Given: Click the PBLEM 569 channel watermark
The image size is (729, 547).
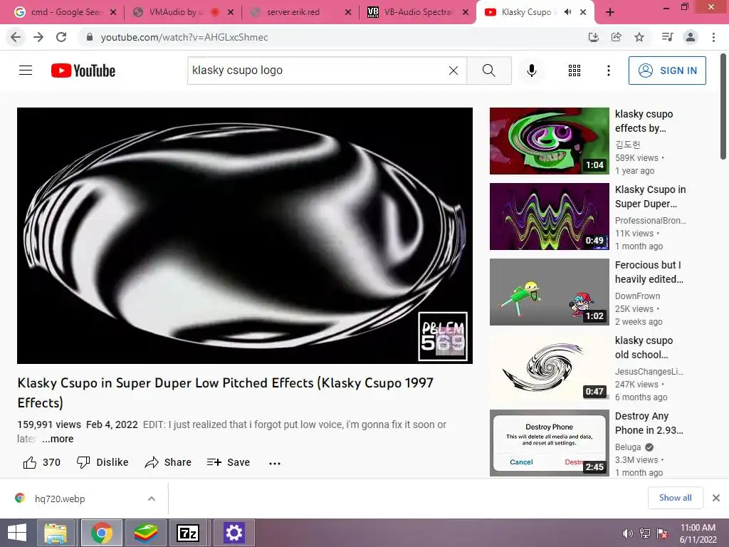Looking at the screenshot, I should pos(443,336).
